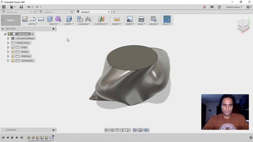The width and height of the screenshot is (253, 142).
Task: Expand the Sketches folder
Action: click(x=8, y=56)
